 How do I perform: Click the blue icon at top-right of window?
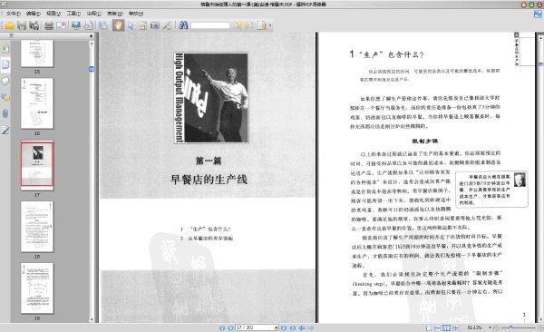click(538, 15)
